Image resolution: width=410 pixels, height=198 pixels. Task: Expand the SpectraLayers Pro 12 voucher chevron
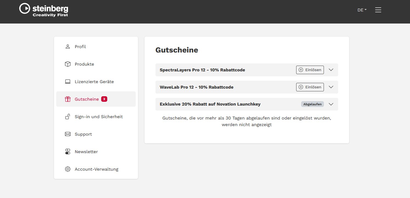[x=331, y=70]
